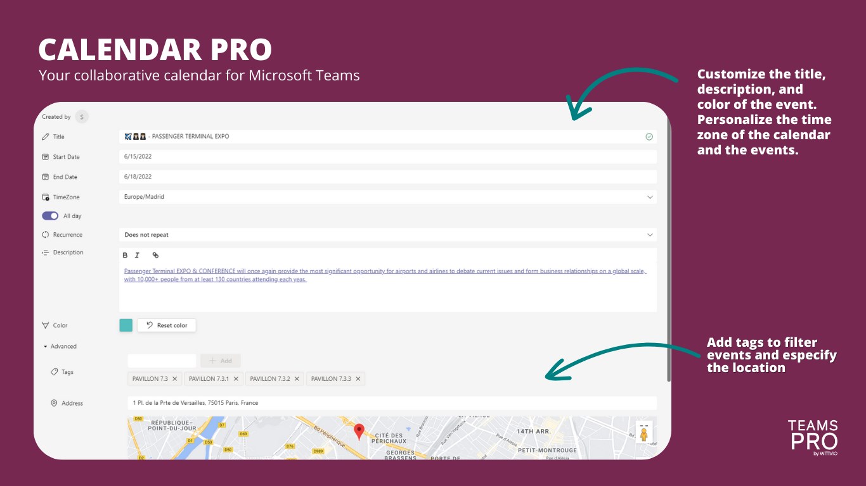Open the TimeZone dropdown Europe/Madrid

point(388,197)
